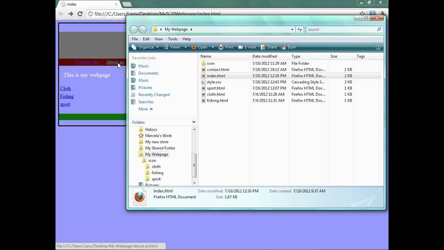Click the Pictures favorite link icon
Screen dimensions: 444x250
133,87
